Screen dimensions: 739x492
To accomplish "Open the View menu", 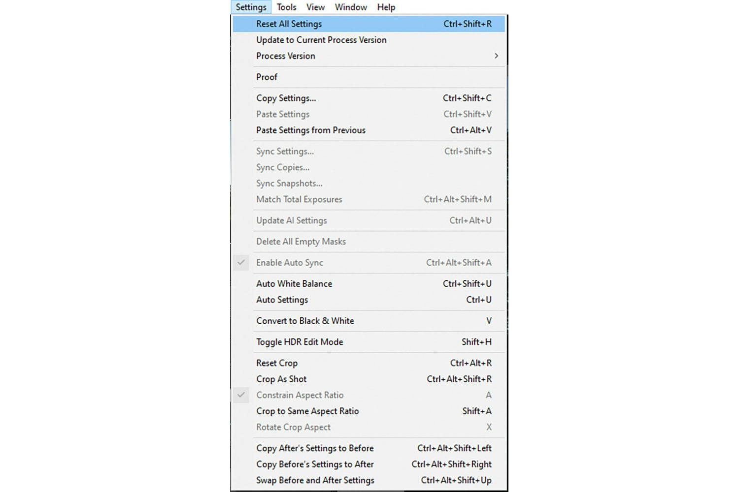I will (x=315, y=7).
